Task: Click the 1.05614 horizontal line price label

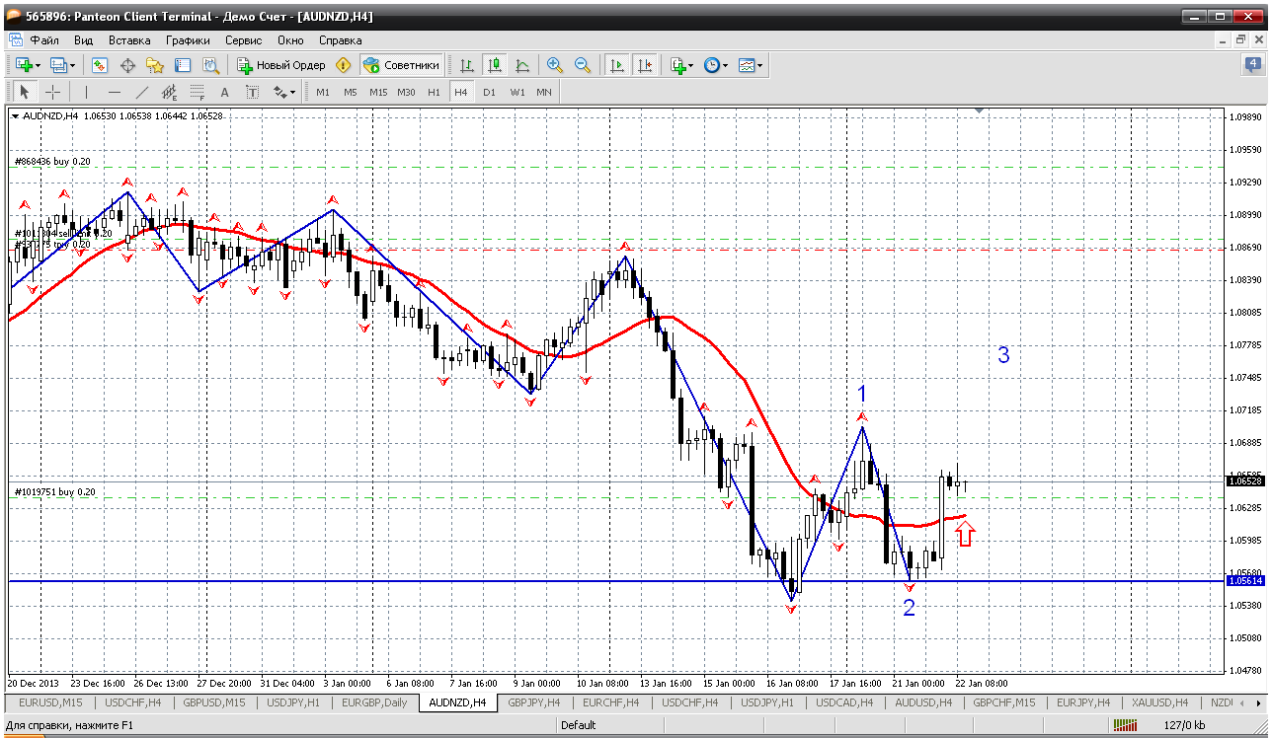Action: click(x=1245, y=581)
